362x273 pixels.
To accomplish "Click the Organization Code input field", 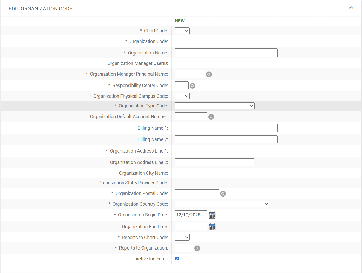I will (184, 41).
